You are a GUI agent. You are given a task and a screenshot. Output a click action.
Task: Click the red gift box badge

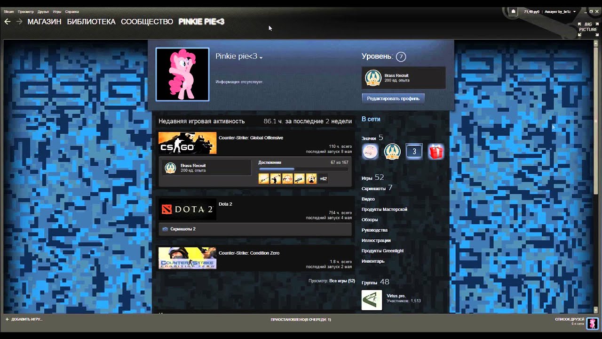[436, 152]
